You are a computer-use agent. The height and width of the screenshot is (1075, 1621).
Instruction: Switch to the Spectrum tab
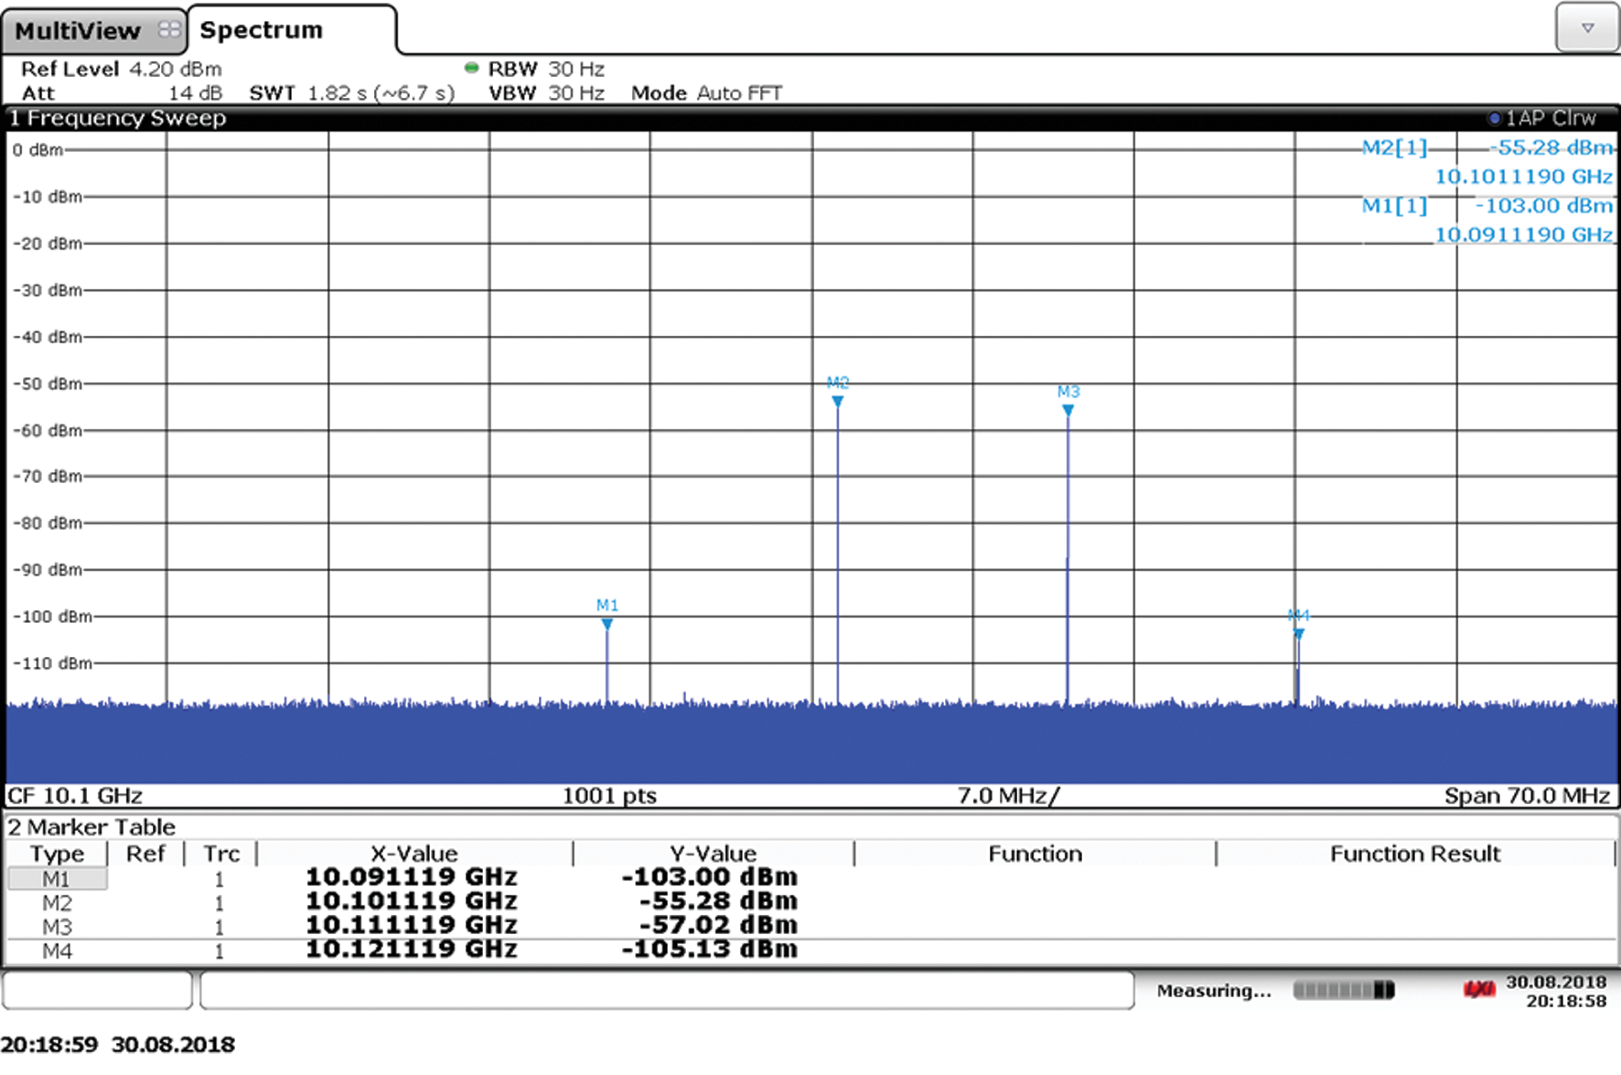(262, 30)
